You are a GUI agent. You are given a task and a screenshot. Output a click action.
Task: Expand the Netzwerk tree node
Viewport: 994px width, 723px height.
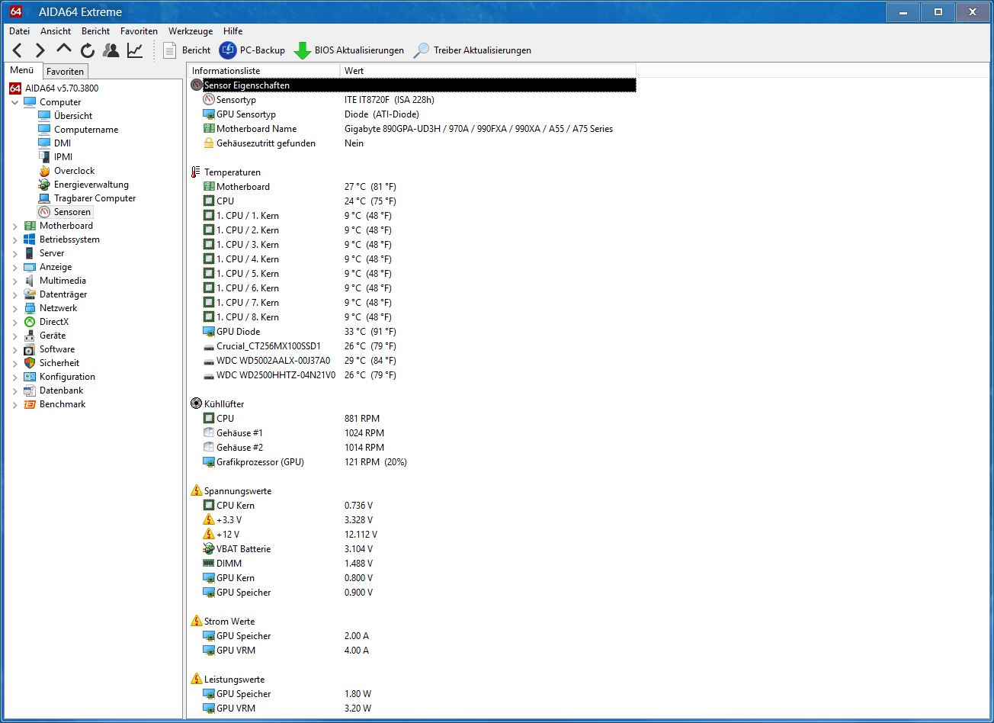click(x=15, y=308)
